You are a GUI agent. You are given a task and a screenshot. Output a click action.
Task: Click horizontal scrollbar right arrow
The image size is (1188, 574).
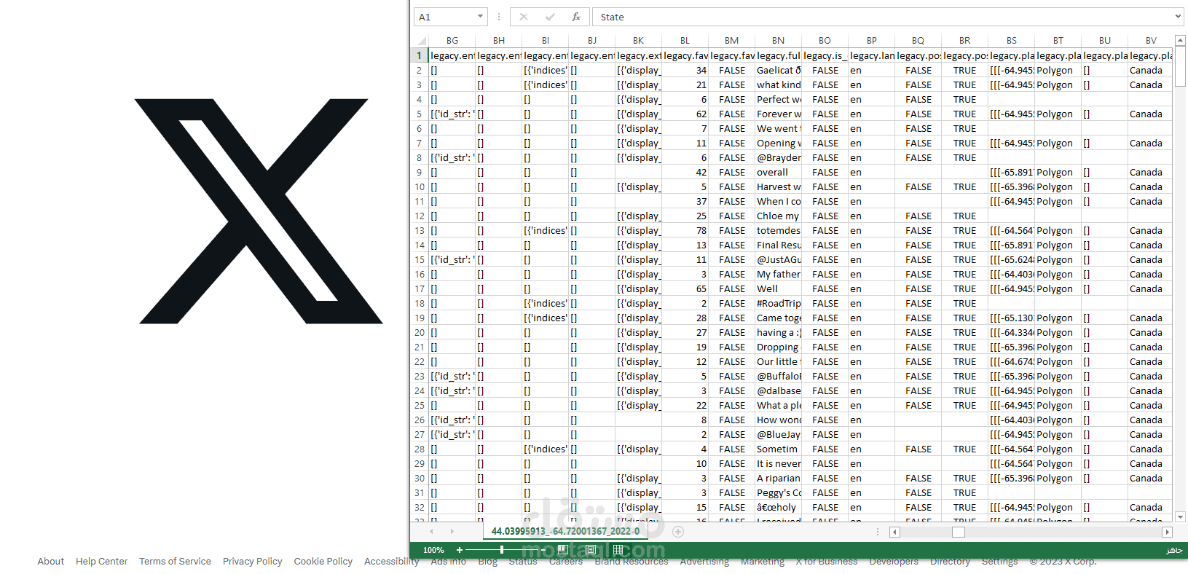1167,532
